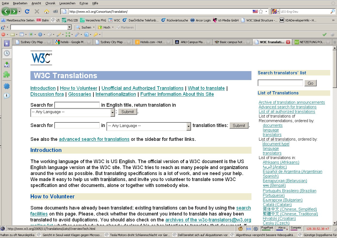The height and width of the screenshot is (238, 337).
Task: Open the Datei menu
Action: point(5,3)
